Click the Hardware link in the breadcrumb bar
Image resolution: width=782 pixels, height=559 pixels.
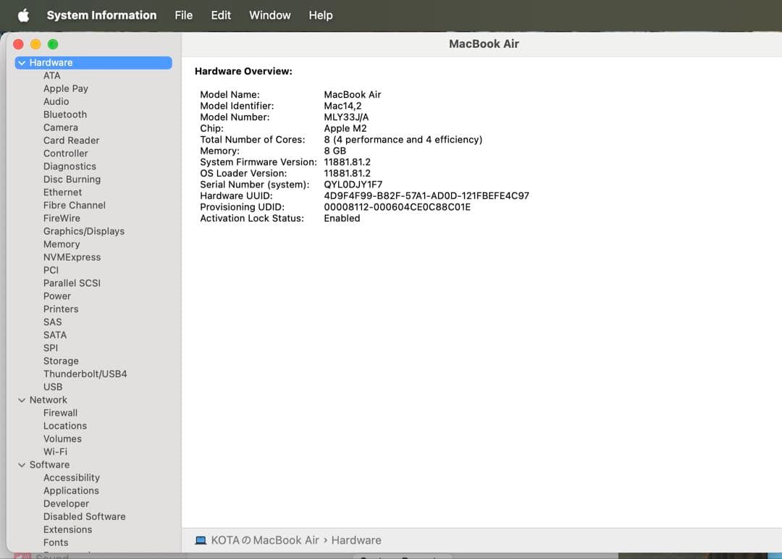coord(356,539)
